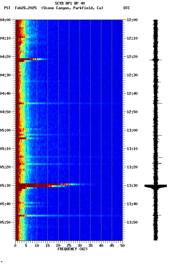Click the 5 Hz frequency tick label
The image size is (169, 265).
click(26, 246)
